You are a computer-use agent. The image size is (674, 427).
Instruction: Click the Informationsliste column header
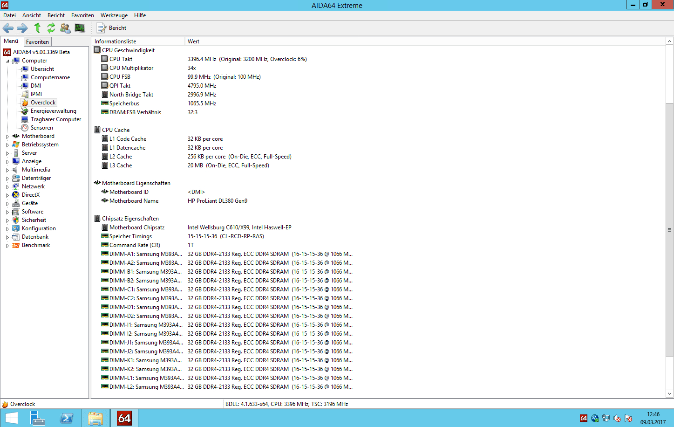tap(138, 41)
